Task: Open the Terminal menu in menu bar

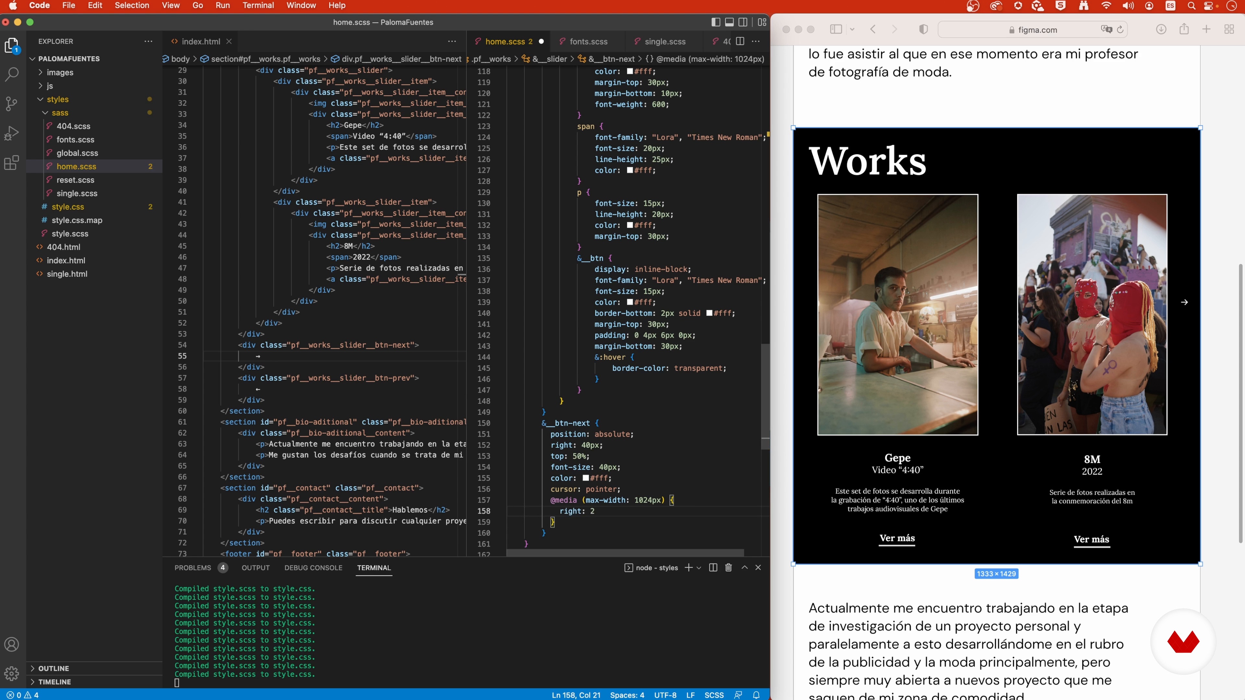Action: (258, 5)
